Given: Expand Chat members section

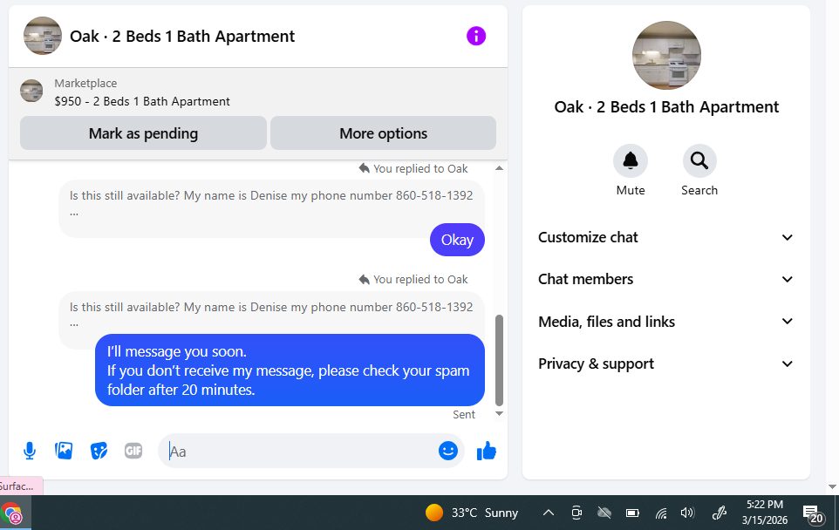Looking at the screenshot, I should [x=665, y=279].
